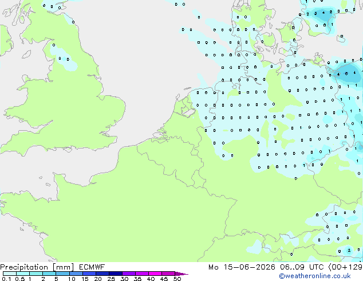Image resolution: width=363 pixels, height=281 pixels.
Task: Click the 2–5 mm legend color segment
Action: pyautogui.click(x=49, y=274)
